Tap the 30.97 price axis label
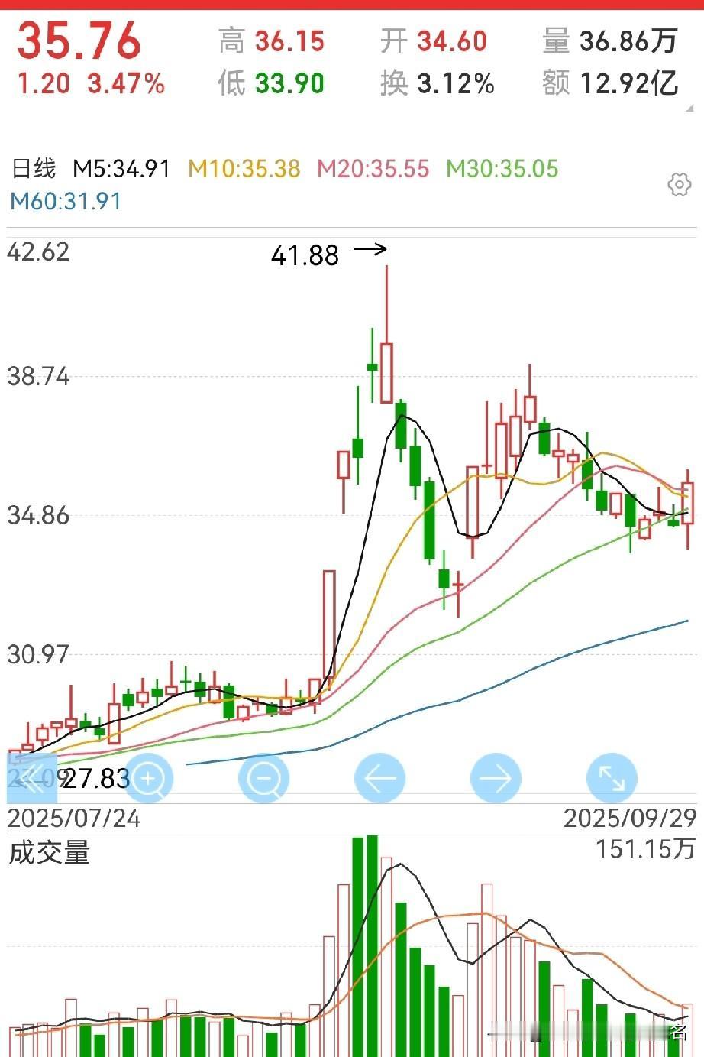 tap(38, 653)
